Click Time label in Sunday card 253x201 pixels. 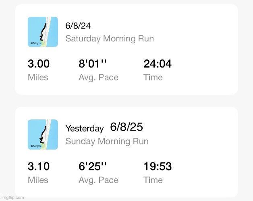[153, 180]
